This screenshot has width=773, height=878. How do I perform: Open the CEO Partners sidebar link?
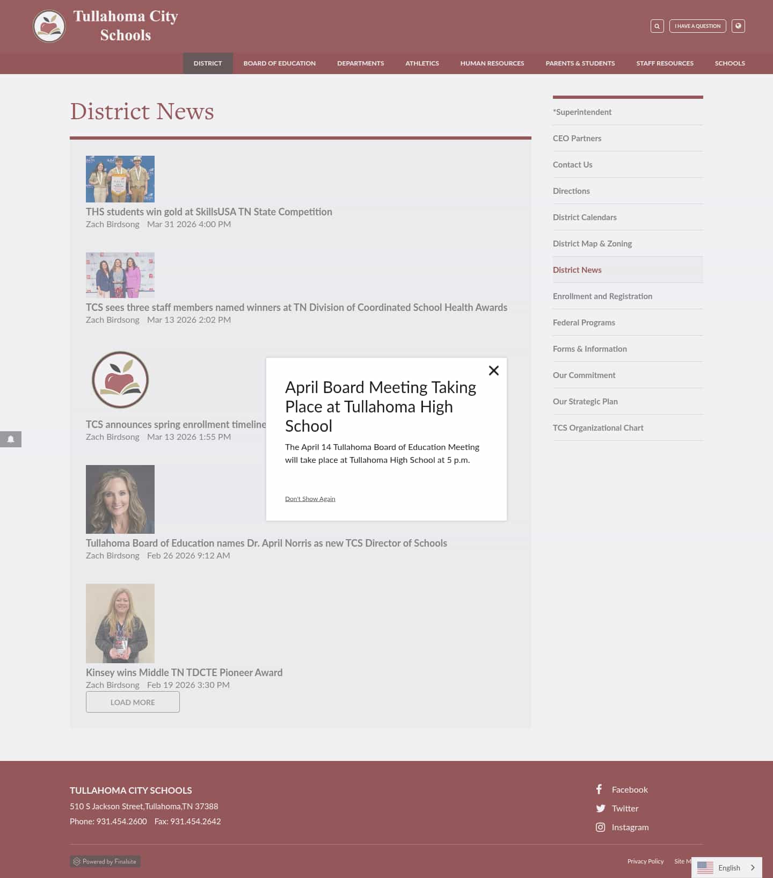[x=628, y=138]
